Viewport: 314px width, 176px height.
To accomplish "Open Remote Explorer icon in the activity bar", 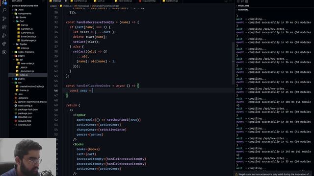I will tap(4, 44).
